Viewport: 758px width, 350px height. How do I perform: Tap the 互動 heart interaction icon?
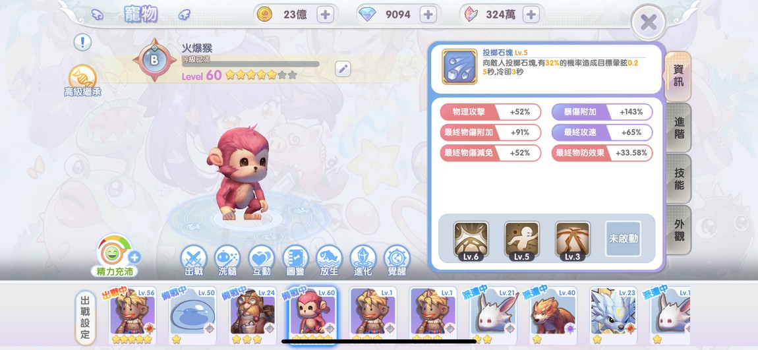click(262, 260)
